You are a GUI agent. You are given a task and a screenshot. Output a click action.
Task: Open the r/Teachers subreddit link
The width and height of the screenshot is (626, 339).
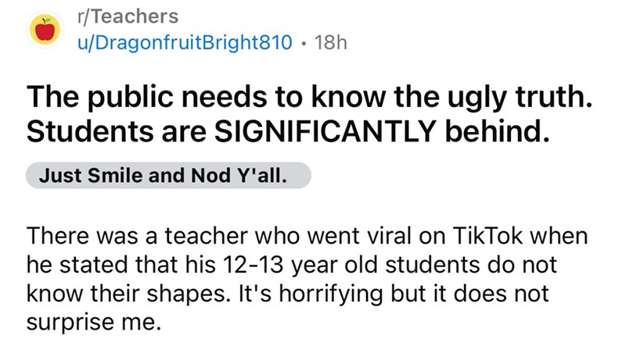point(124,16)
